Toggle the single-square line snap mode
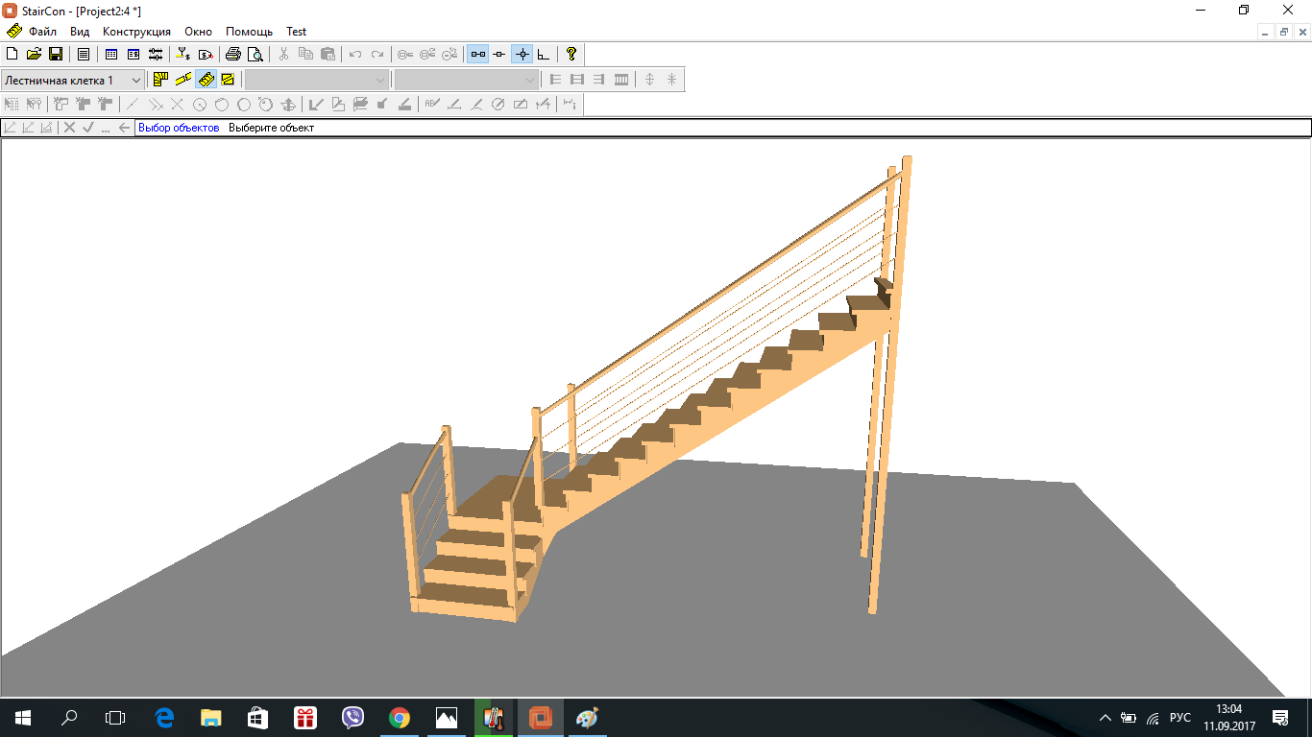This screenshot has width=1312, height=737. [499, 55]
